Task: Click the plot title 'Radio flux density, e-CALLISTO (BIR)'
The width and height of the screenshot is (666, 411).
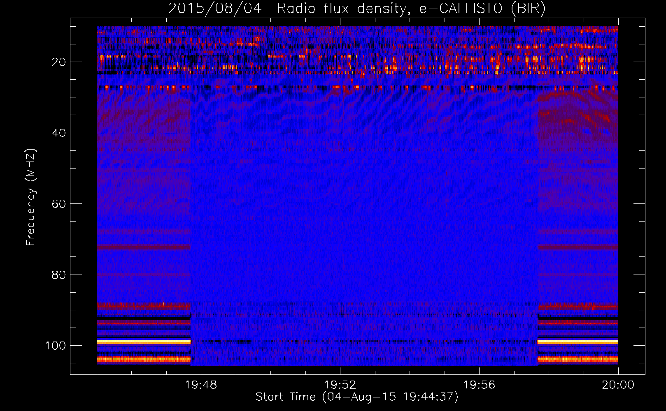Action: [x=411, y=8]
